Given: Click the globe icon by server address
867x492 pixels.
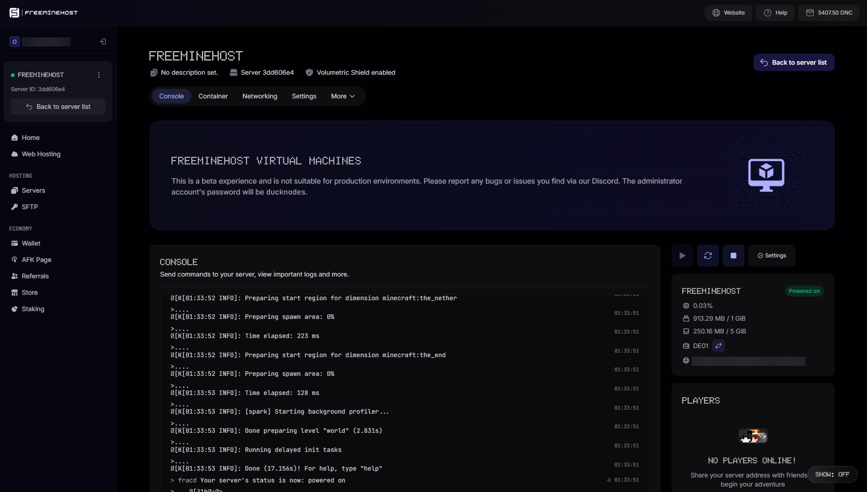Looking at the screenshot, I should pos(686,360).
